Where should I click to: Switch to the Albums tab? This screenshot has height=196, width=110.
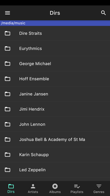55,189
